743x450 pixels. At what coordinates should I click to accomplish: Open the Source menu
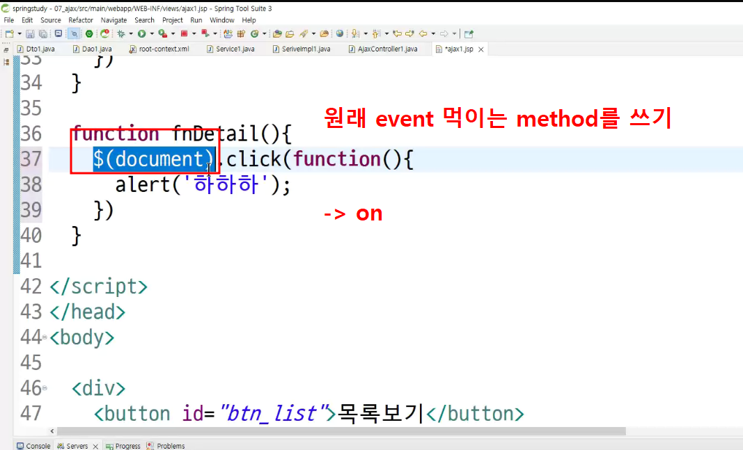coord(51,20)
